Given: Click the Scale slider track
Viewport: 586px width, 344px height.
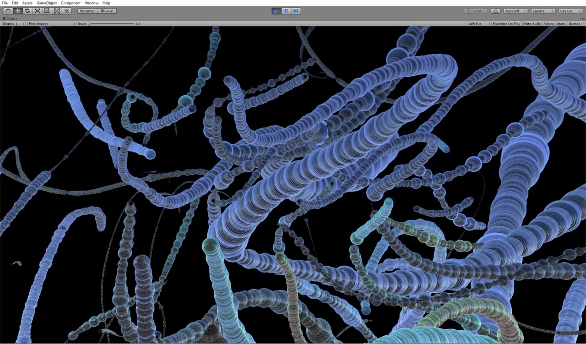Looking at the screenshot, I should pos(111,23).
